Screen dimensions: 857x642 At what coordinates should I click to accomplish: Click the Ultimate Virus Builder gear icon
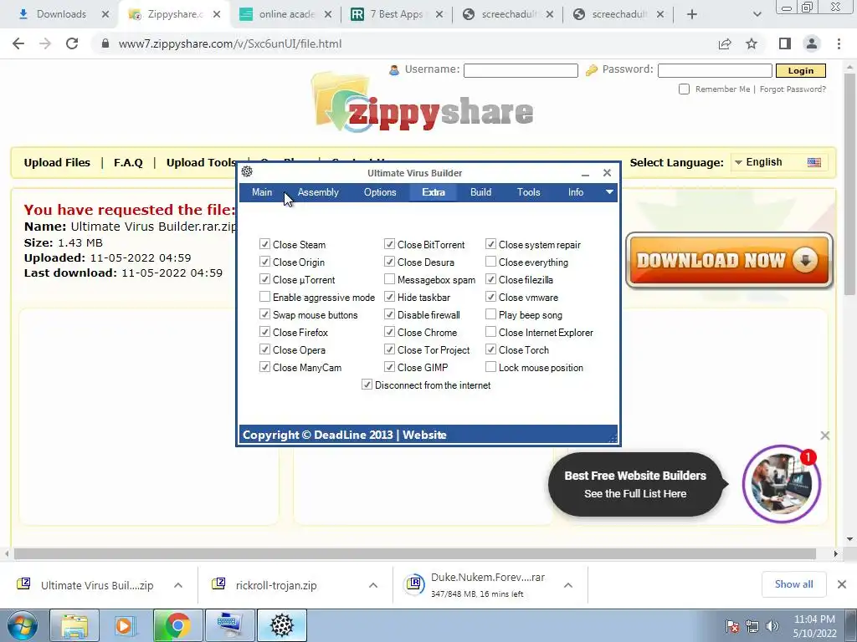[247, 172]
